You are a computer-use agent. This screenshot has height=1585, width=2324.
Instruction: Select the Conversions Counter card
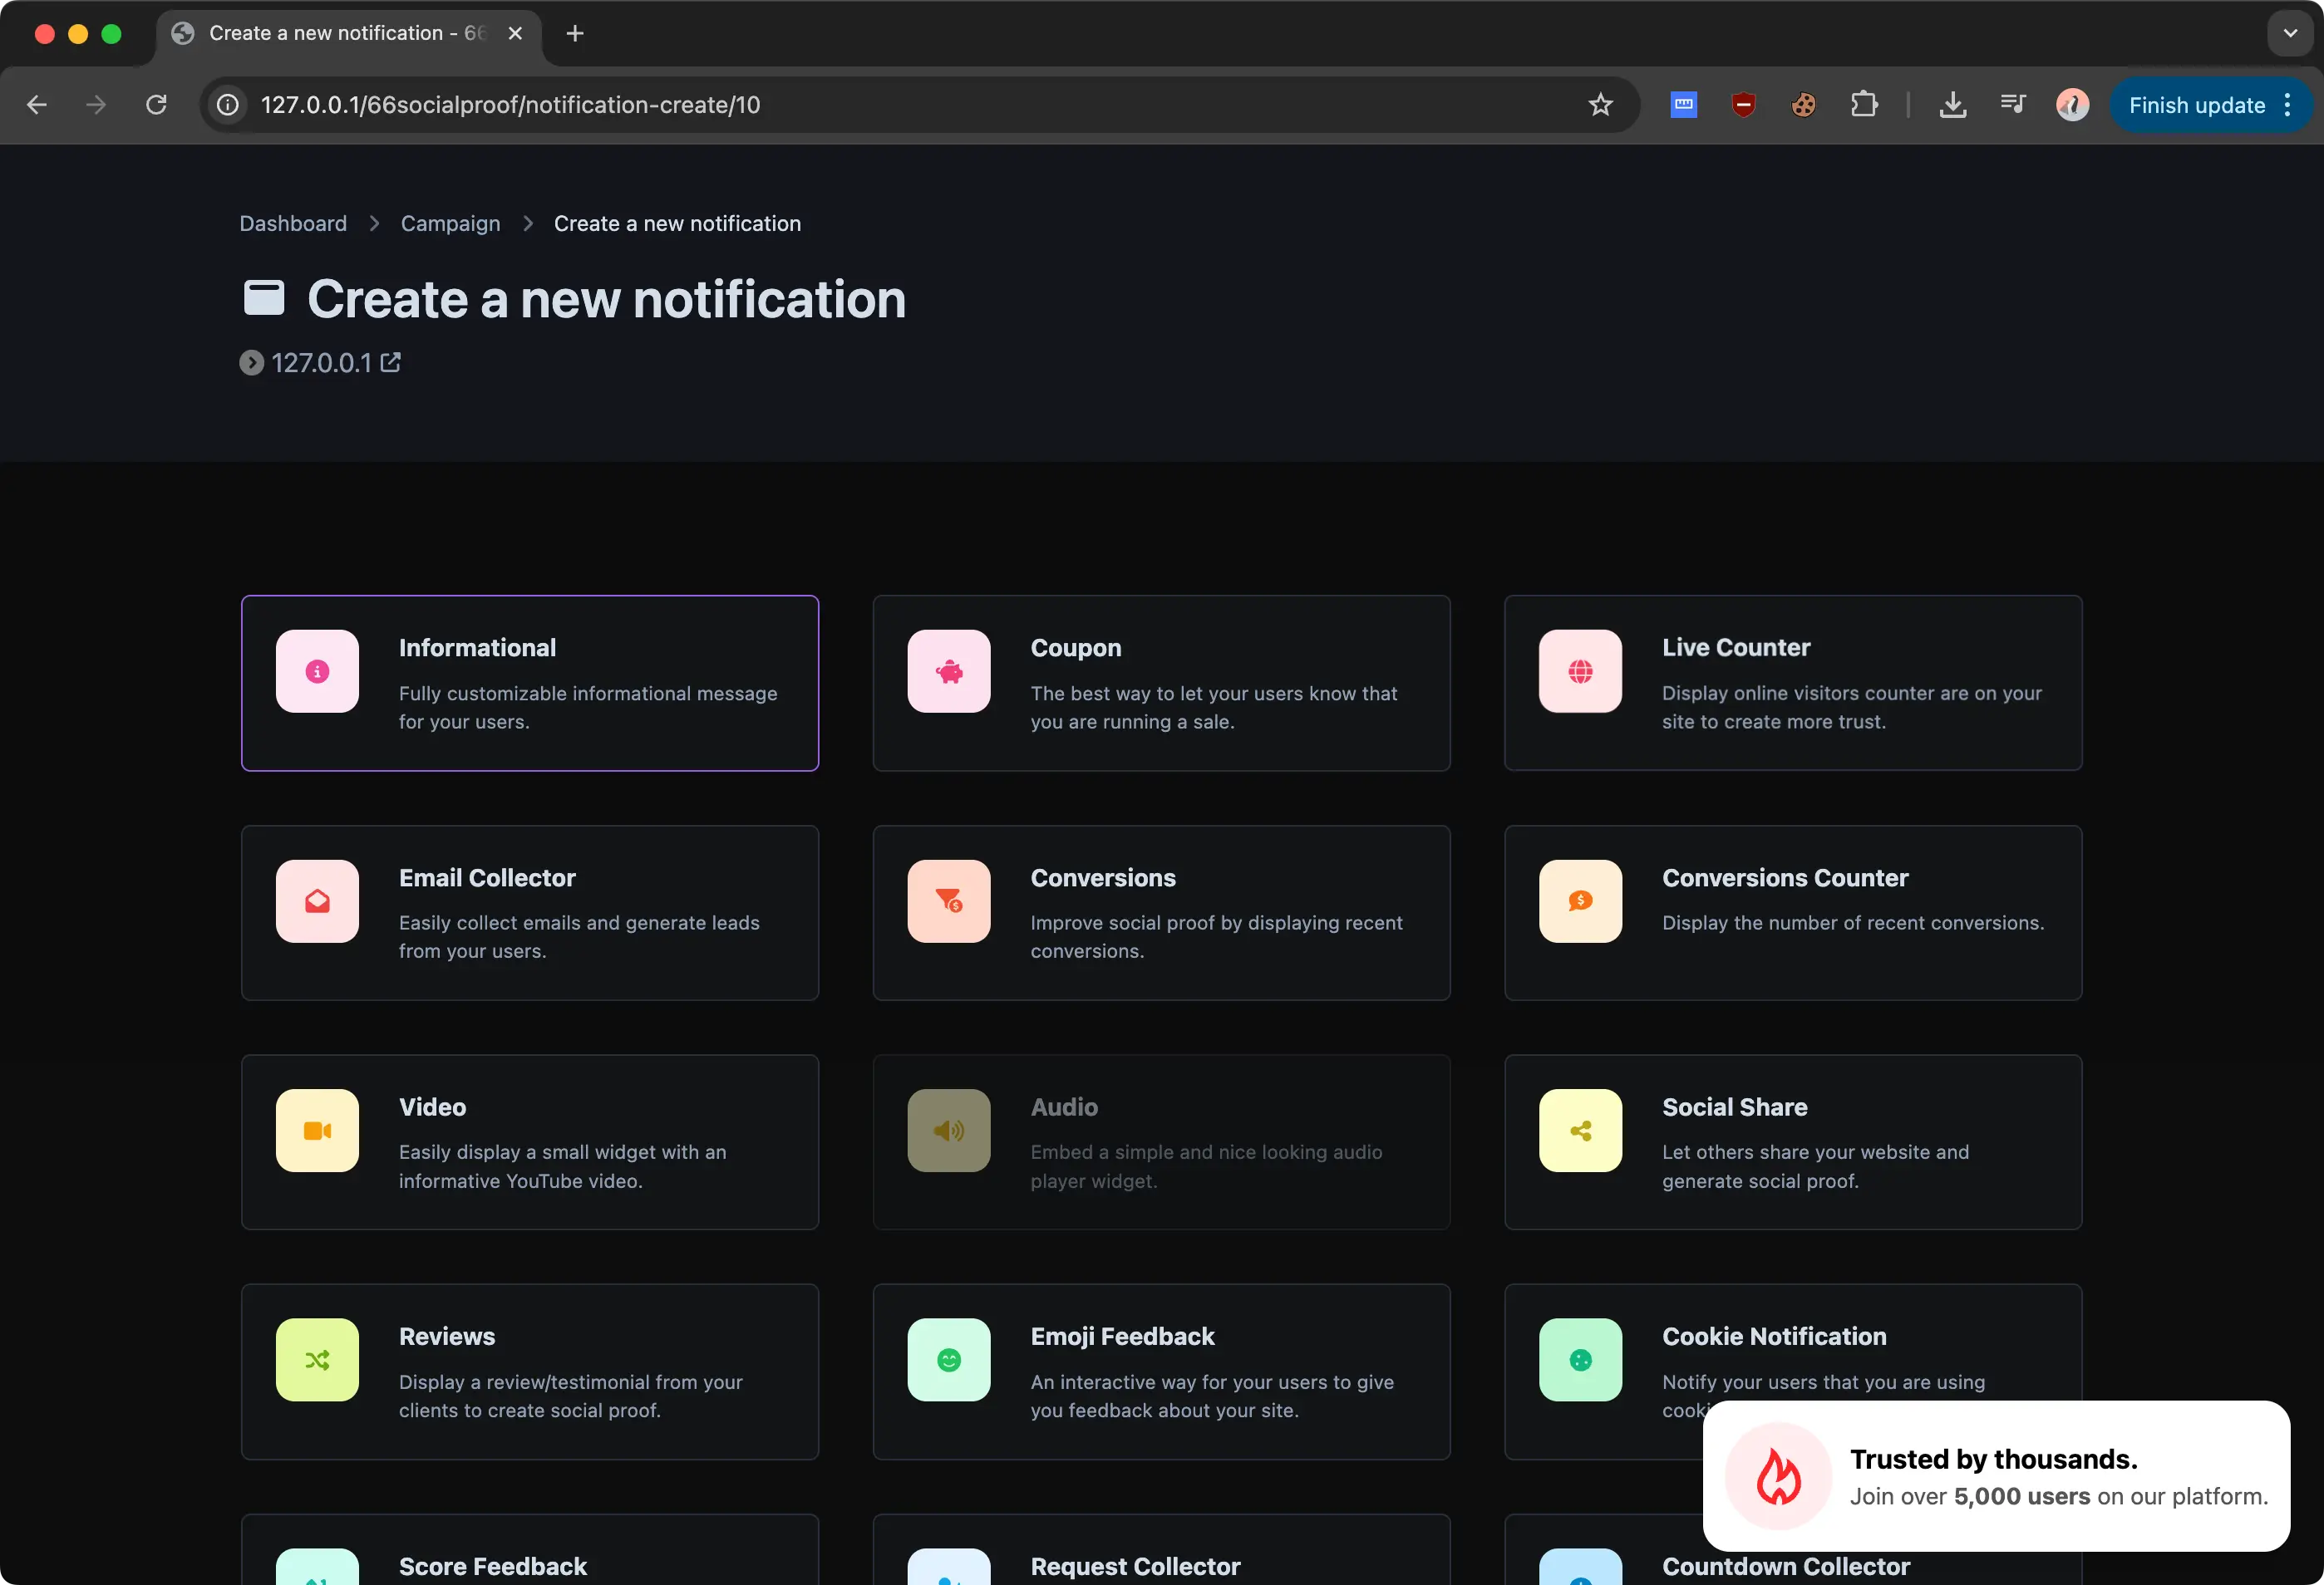click(1792, 912)
